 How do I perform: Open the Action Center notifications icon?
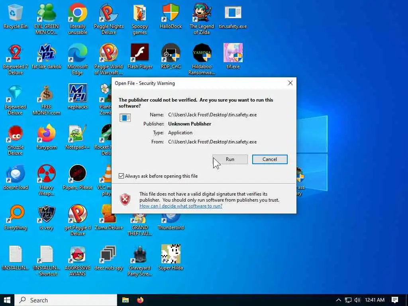click(x=395, y=300)
